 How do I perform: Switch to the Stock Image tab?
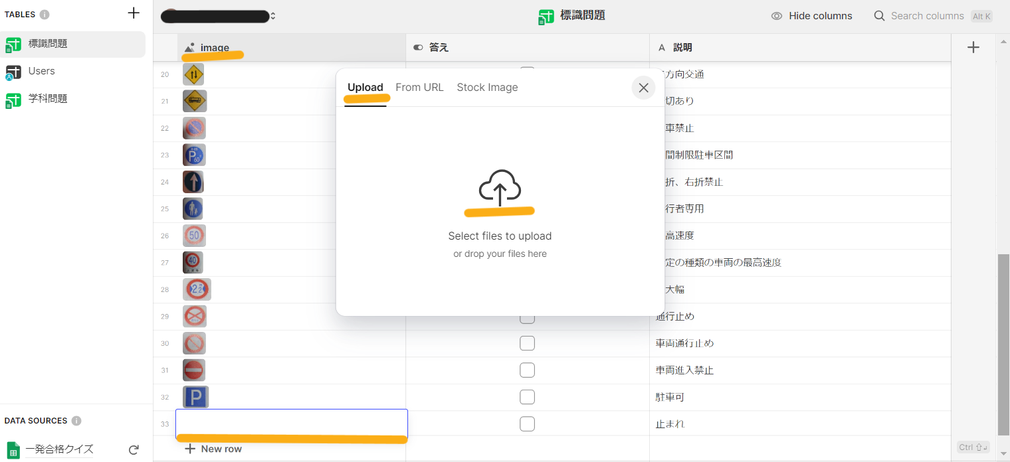[x=487, y=87]
